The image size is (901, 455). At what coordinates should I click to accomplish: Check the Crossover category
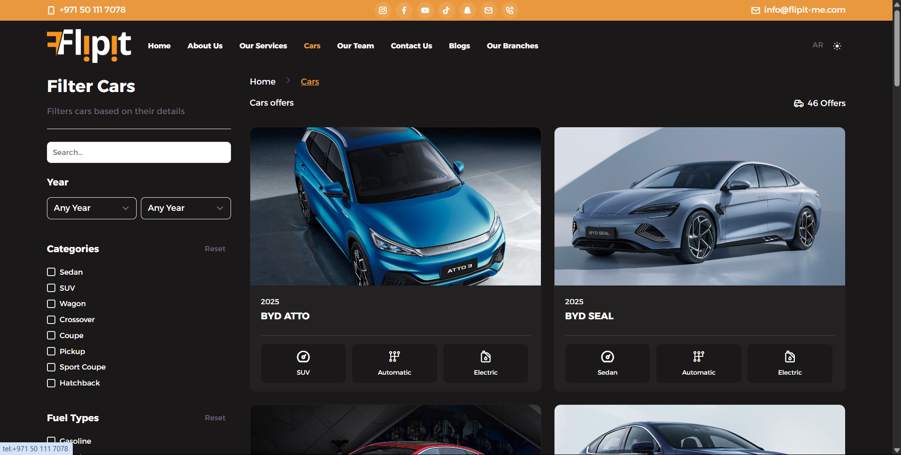tap(51, 320)
